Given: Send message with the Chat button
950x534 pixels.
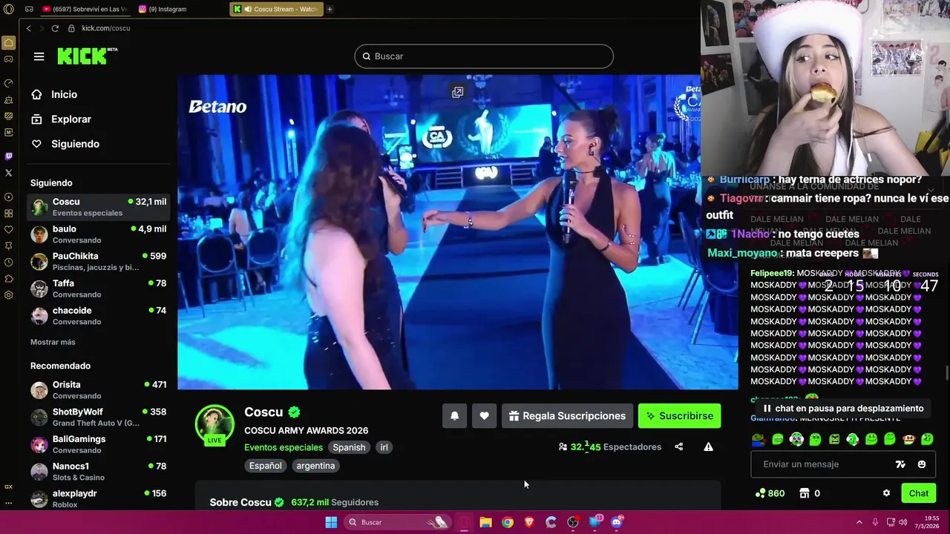Looking at the screenshot, I should pyautogui.click(x=919, y=493).
